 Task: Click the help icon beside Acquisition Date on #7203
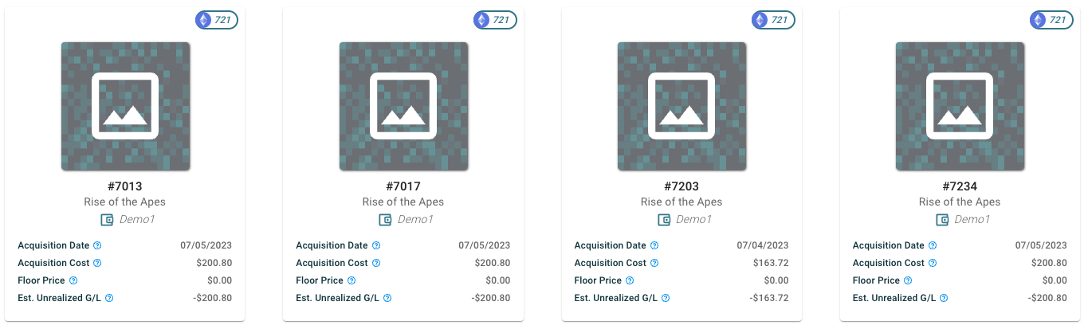click(654, 245)
